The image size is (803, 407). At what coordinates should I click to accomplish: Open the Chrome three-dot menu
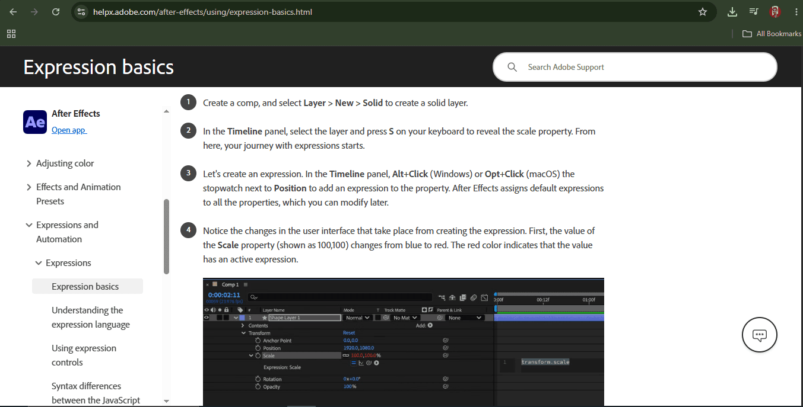click(x=795, y=12)
